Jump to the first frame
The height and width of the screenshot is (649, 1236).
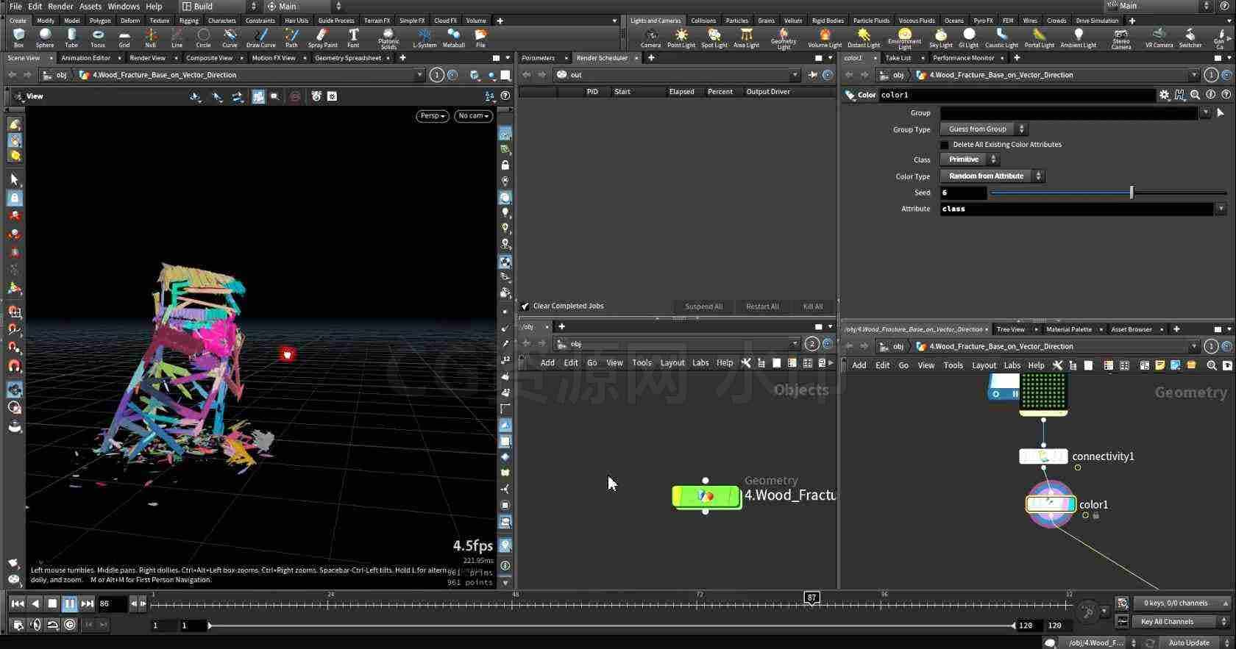(17, 603)
